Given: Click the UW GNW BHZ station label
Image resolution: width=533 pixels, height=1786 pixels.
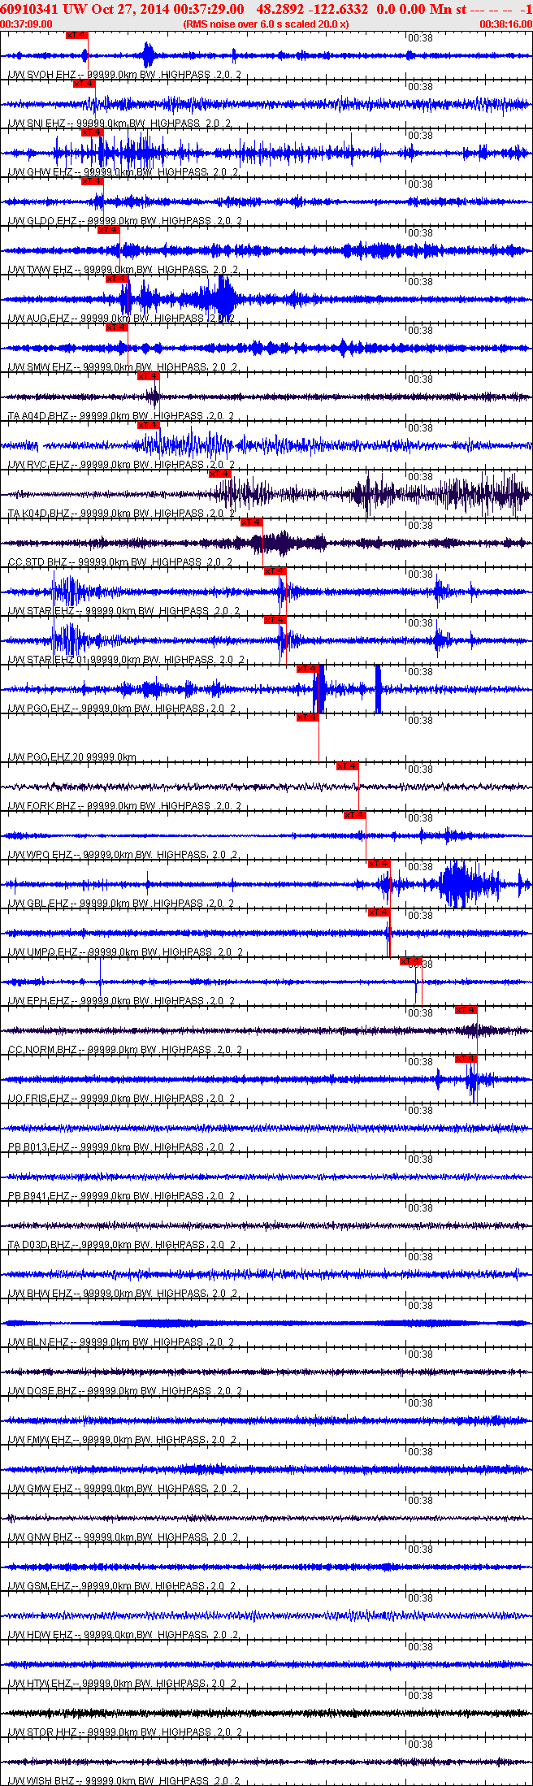Looking at the screenshot, I should (122, 1537).
